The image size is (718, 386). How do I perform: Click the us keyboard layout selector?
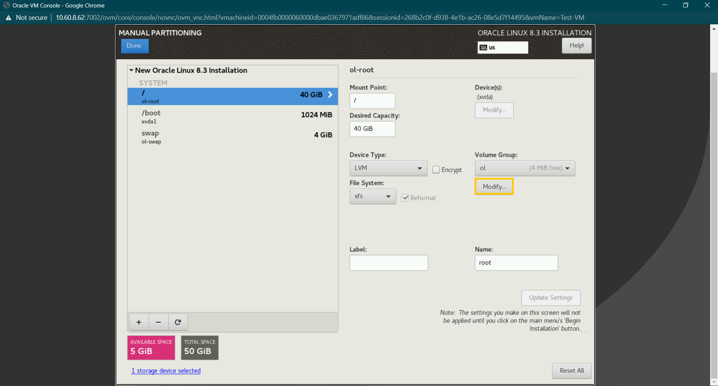point(503,48)
